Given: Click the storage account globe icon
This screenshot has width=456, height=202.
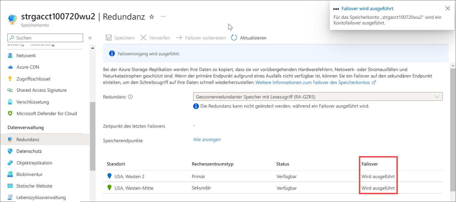Looking at the screenshot, I should (x=12, y=19).
